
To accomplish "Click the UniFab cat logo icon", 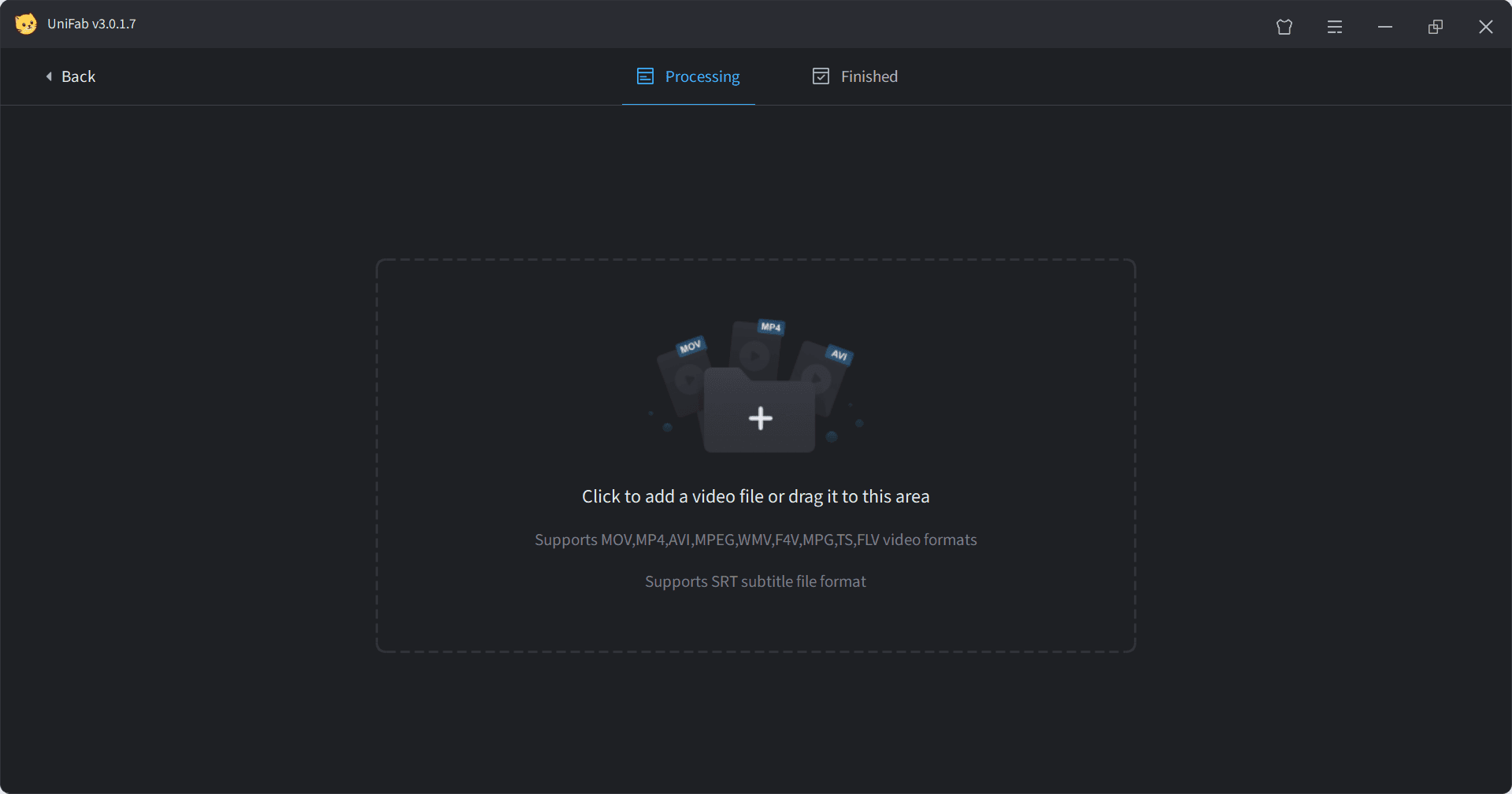I will click(26, 24).
